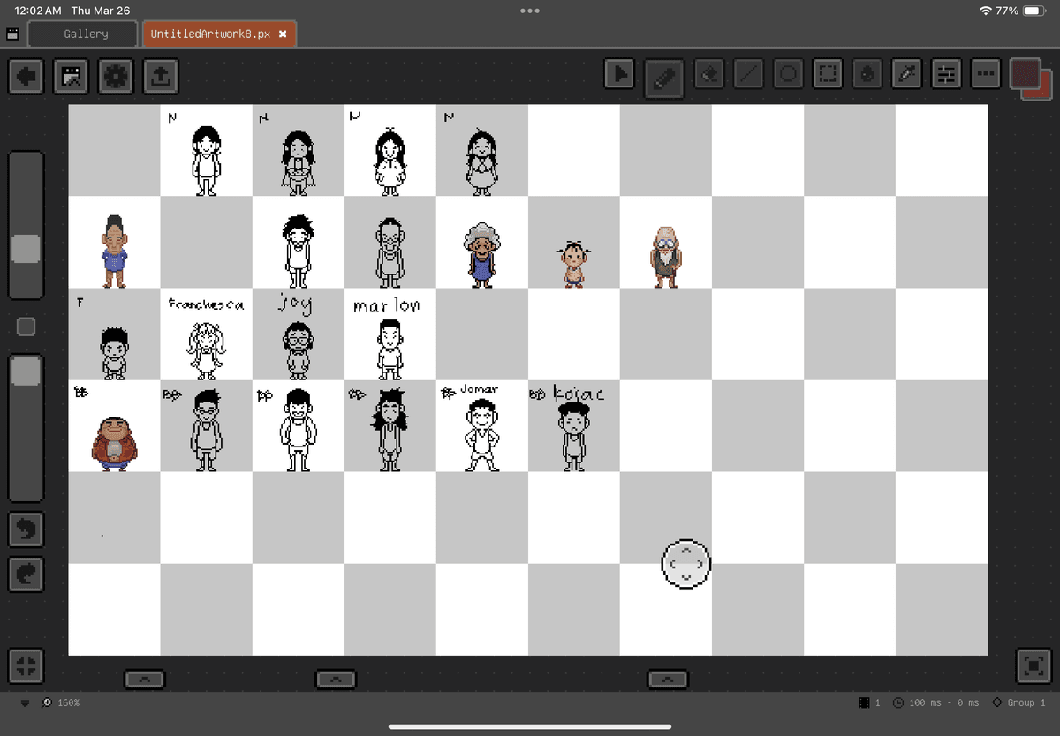Image resolution: width=1060 pixels, height=736 pixels.
Task: Toggle fullscreen view at bottom right
Action: click(x=1034, y=665)
